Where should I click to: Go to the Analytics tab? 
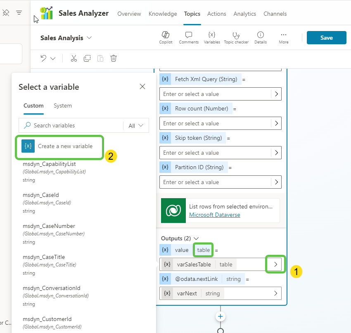[x=244, y=14]
